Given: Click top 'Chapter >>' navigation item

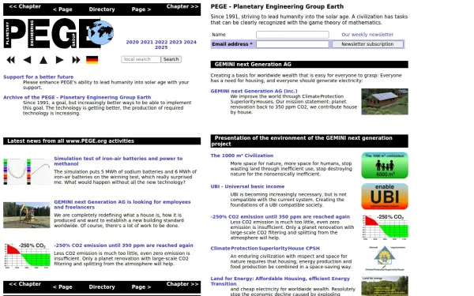Looking at the screenshot, I should coord(182,6).
